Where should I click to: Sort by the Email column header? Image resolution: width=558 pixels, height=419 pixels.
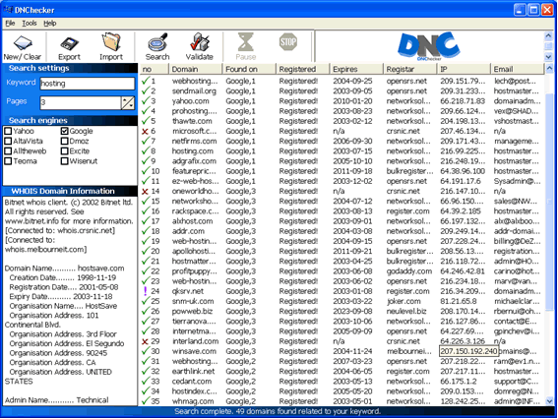(x=517, y=69)
